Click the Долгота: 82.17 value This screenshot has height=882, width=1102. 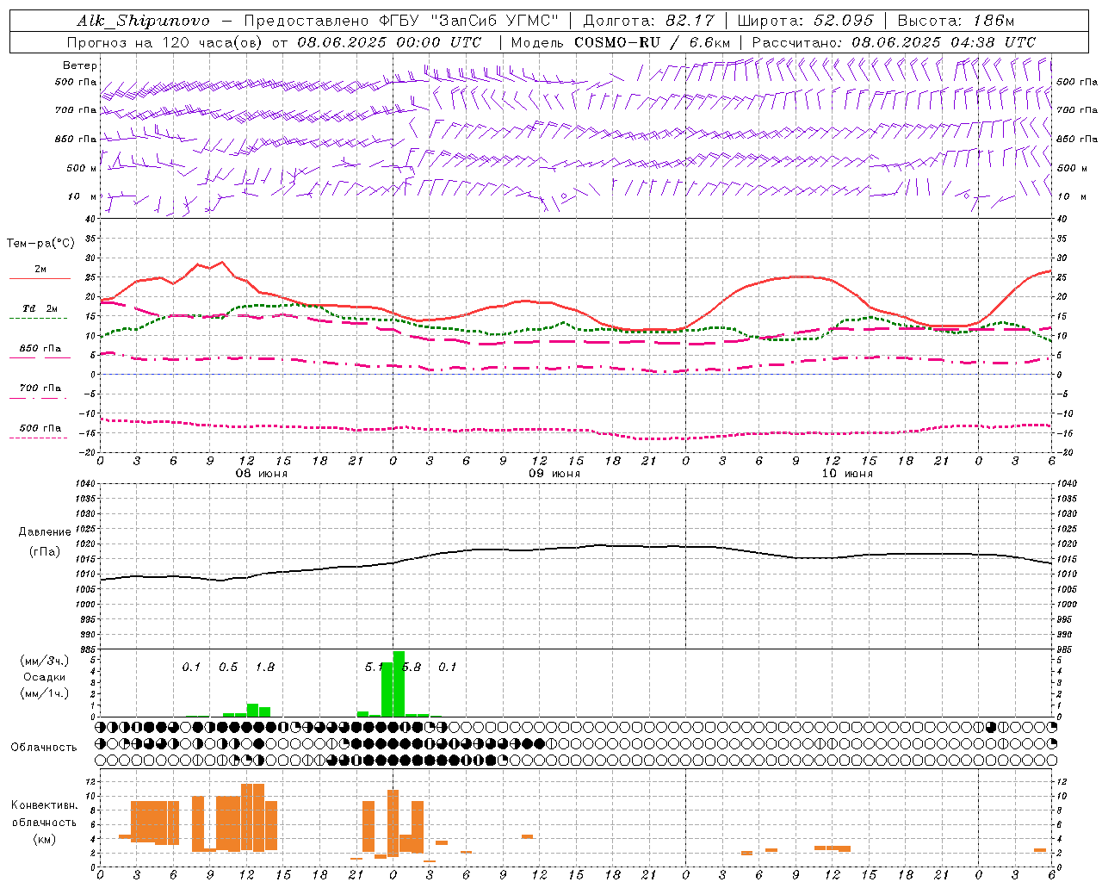click(x=649, y=21)
